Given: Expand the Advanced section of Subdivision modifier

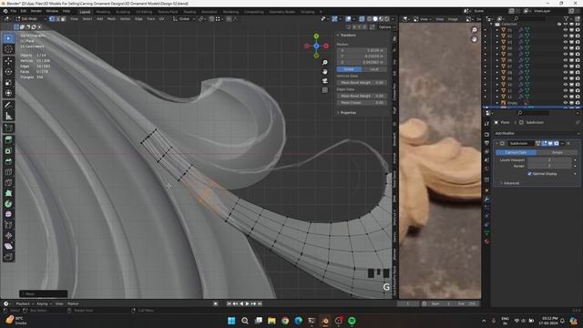Looking at the screenshot, I should click(x=510, y=183).
